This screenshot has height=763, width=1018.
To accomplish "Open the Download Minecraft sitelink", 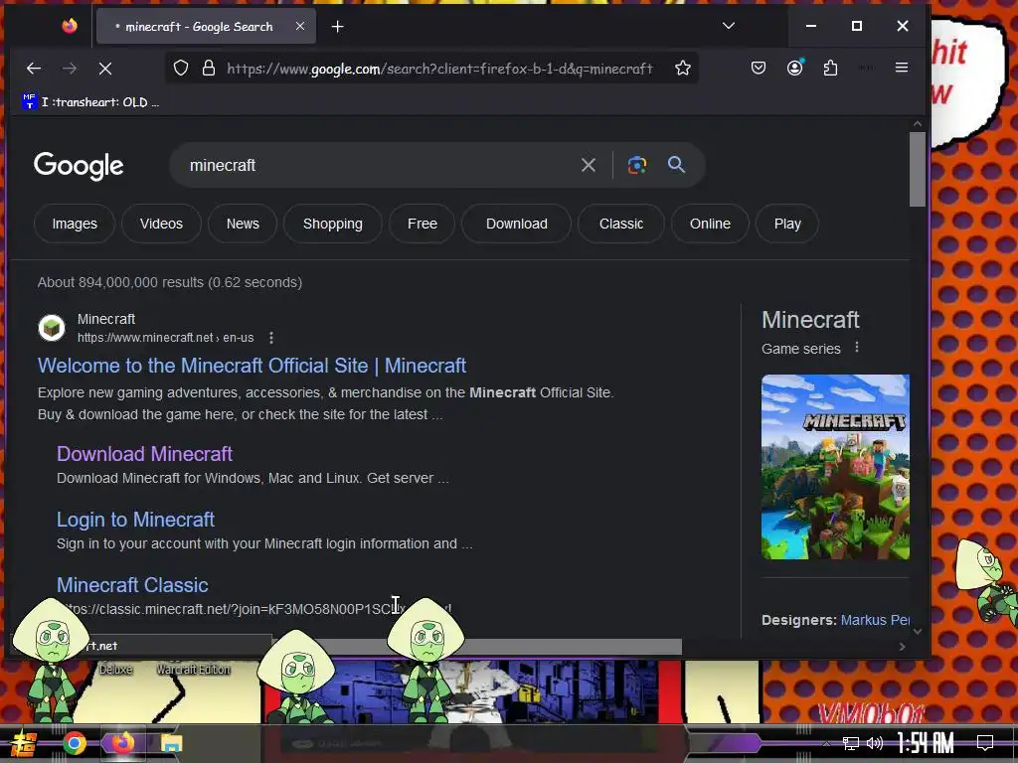I will 144,454.
